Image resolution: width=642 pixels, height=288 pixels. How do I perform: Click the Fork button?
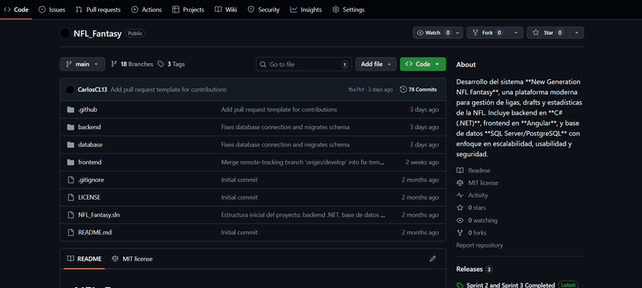[487, 33]
